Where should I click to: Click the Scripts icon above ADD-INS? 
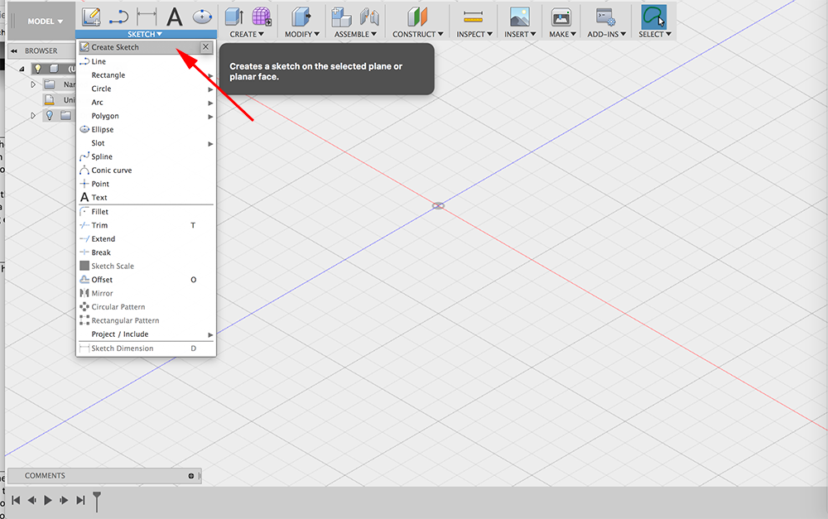tap(606, 17)
